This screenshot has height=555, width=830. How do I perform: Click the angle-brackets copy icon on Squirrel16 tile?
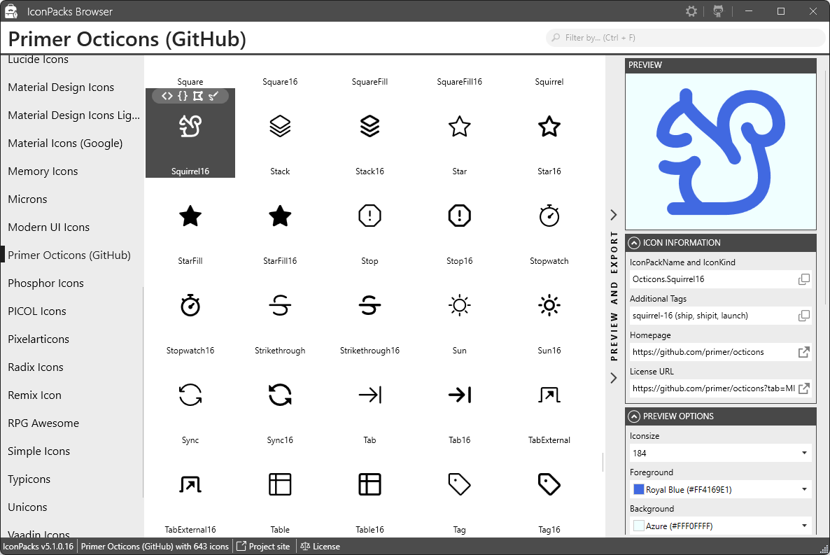tap(167, 96)
